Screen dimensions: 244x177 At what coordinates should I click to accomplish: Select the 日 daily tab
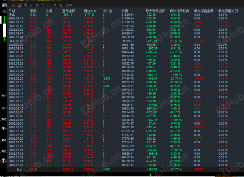click(19, 5)
